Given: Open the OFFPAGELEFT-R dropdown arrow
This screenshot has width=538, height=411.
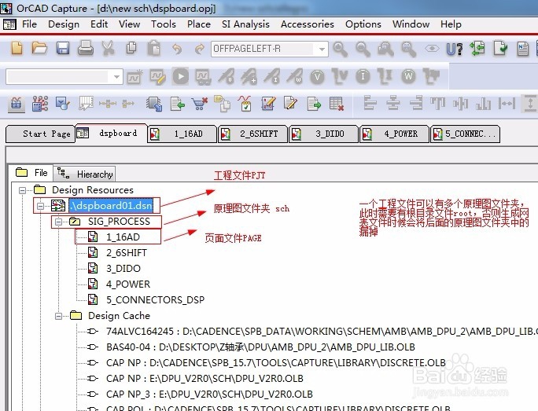Looking at the screenshot, I should [x=322, y=49].
